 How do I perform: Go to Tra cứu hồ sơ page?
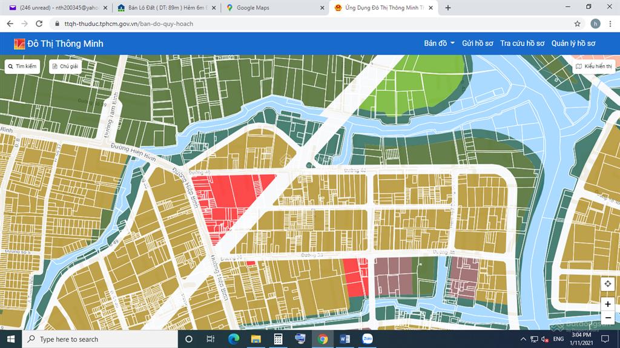pyautogui.click(x=522, y=44)
